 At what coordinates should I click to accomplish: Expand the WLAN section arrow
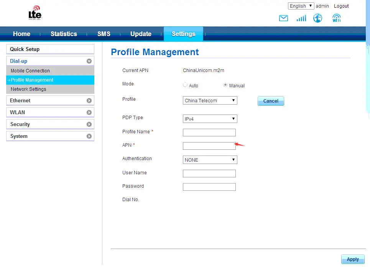tap(89, 112)
